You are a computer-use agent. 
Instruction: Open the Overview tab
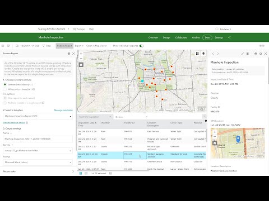[x=153, y=37]
